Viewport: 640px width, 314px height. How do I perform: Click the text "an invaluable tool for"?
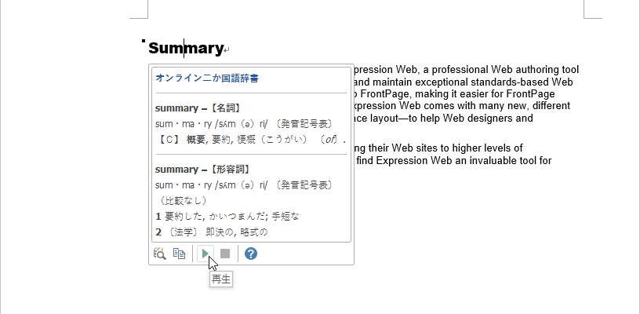500,161
